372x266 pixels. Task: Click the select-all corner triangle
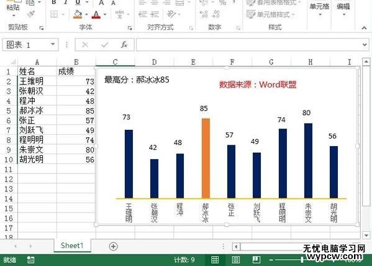tap(13, 62)
